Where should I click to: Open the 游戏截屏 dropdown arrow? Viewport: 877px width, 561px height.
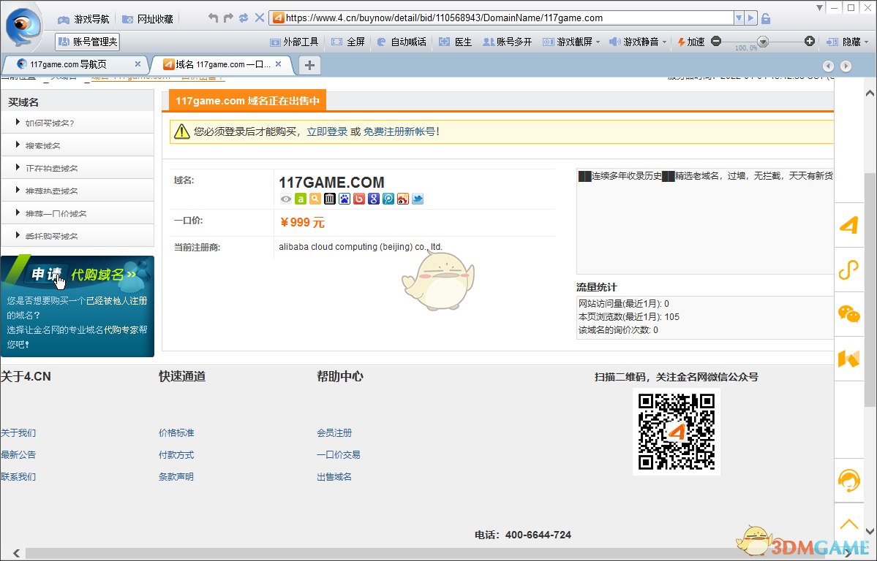598,42
